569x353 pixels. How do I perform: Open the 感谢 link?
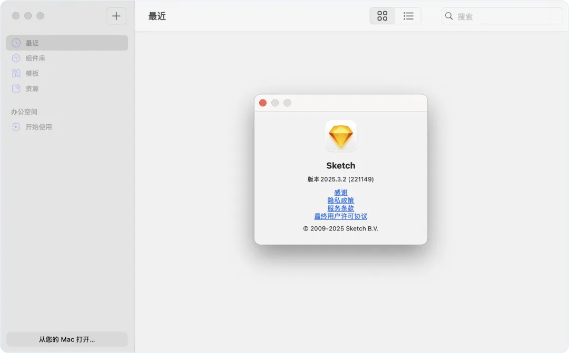pyautogui.click(x=341, y=193)
